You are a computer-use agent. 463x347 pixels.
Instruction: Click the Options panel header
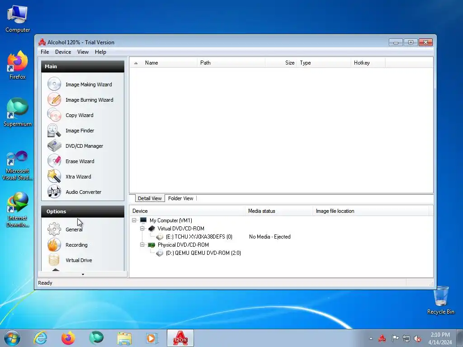point(83,211)
